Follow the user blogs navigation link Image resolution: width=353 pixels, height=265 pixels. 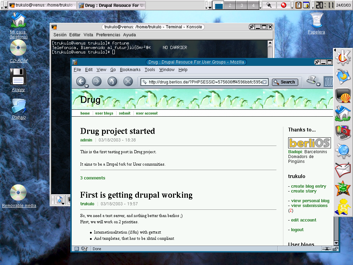pos(104,113)
